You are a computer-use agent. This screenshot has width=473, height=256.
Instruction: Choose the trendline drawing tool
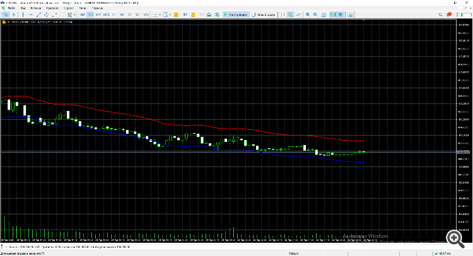[x=38, y=15]
